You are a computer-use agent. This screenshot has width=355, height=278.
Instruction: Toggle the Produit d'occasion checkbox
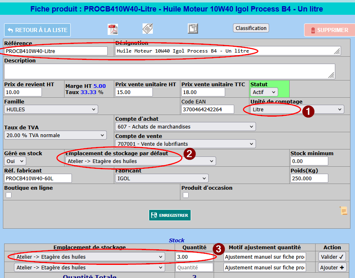[186, 195]
